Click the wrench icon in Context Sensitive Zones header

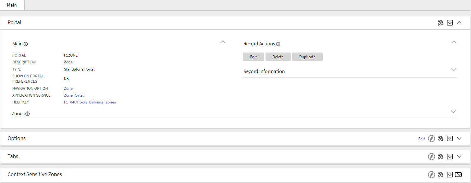click(440, 174)
